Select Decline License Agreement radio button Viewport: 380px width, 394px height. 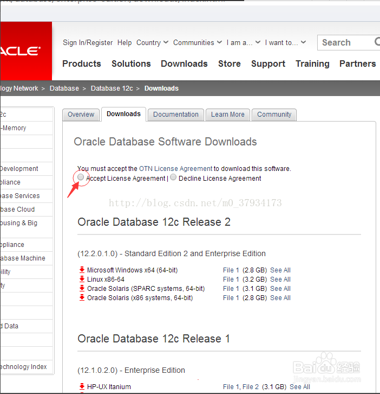(x=173, y=177)
